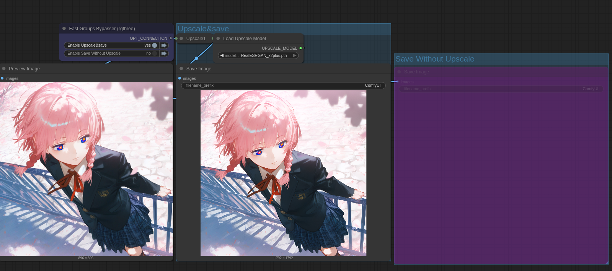Click the 1792 × 1792 size label
Image resolution: width=612 pixels, height=271 pixels.
coord(284,258)
